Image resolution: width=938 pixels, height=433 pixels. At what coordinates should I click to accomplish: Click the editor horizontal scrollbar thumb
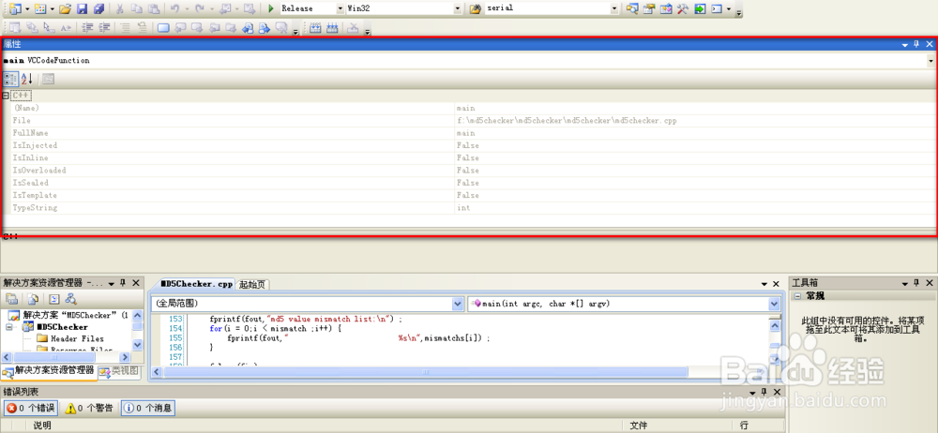click(x=425, y=371)
